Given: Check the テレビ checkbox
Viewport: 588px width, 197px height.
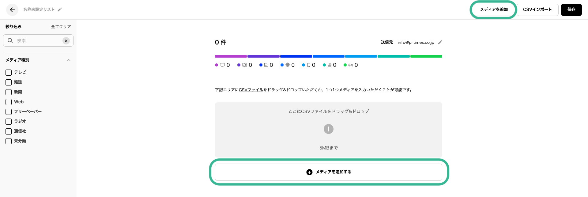Looking at the screenshot, I should pos(9,73).
